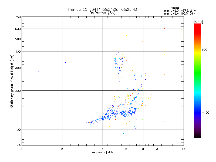Click the x-axis label 'Frequency [MHz]'
216x162 pixels.
[x=102, y=152]
